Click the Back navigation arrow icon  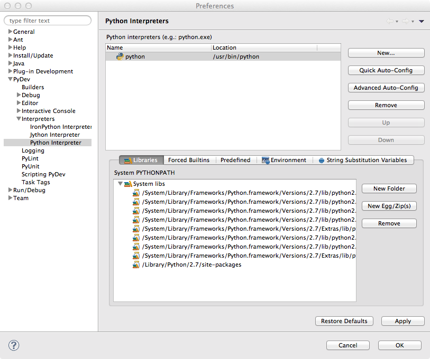(x=389, y=21)
